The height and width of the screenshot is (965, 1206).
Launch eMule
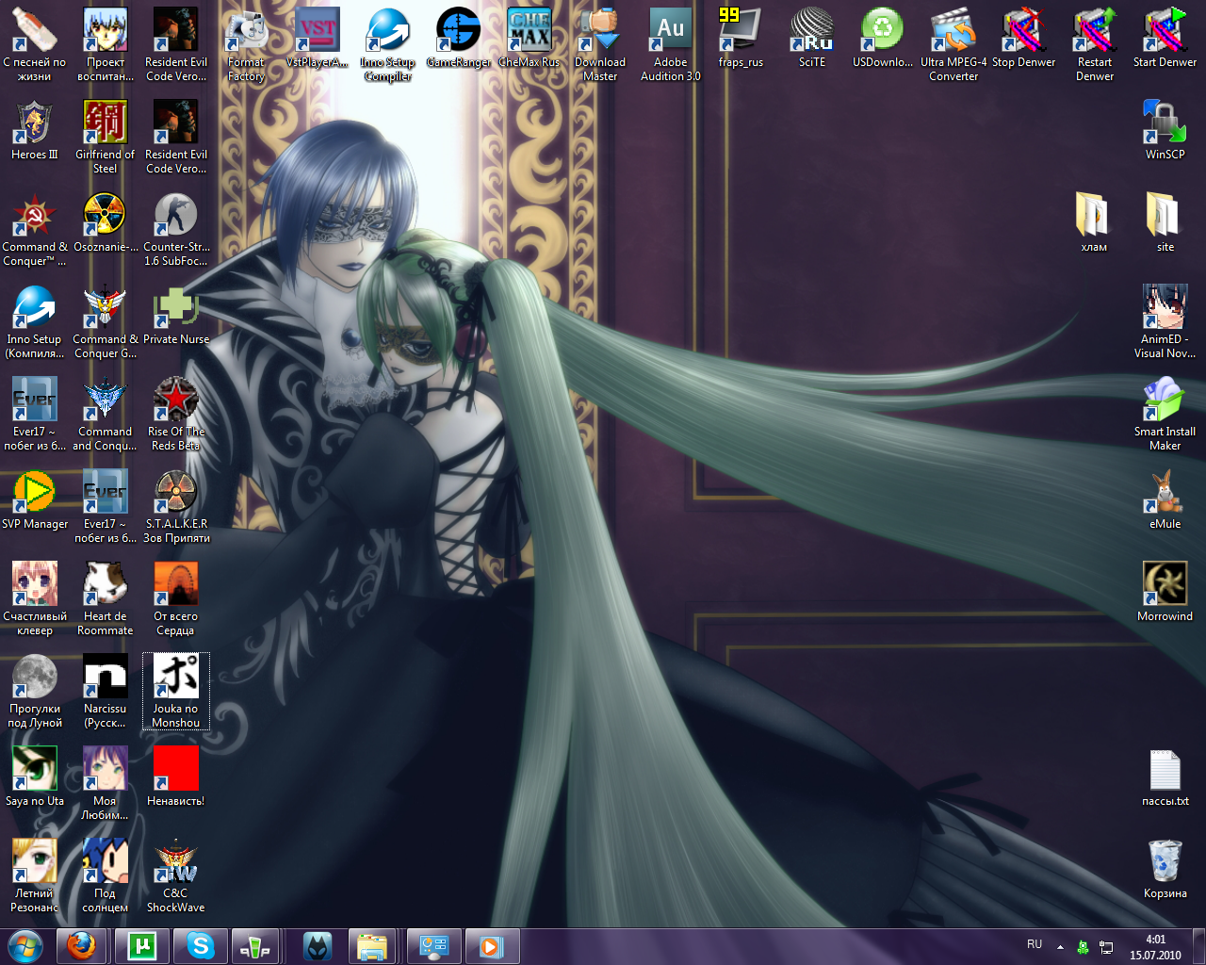point(1165,500)
